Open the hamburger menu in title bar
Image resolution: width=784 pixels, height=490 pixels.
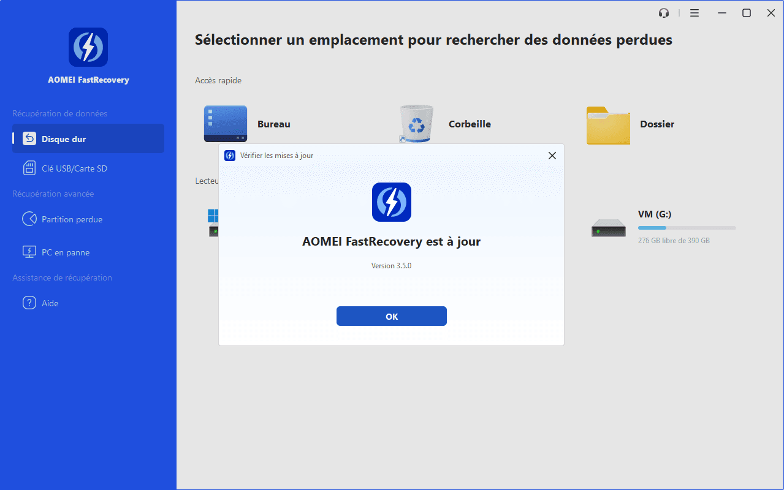pyautogui.click(x=695, y=13)
